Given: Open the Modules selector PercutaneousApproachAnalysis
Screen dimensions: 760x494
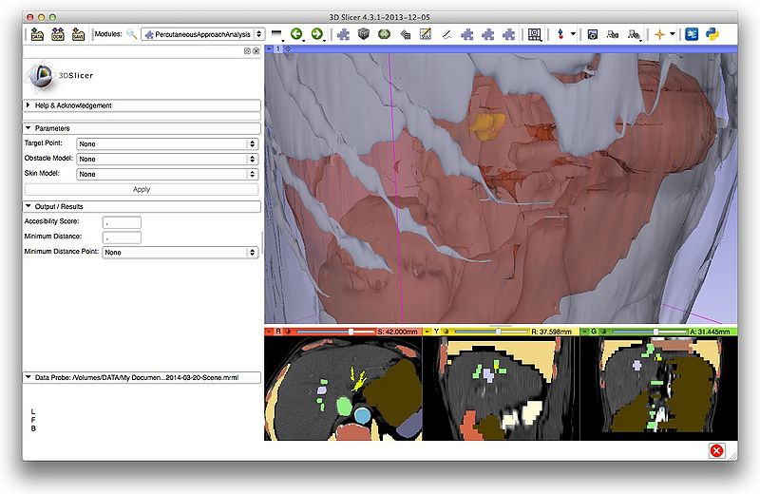Looking at the screenshot, I should coord(202,34).
